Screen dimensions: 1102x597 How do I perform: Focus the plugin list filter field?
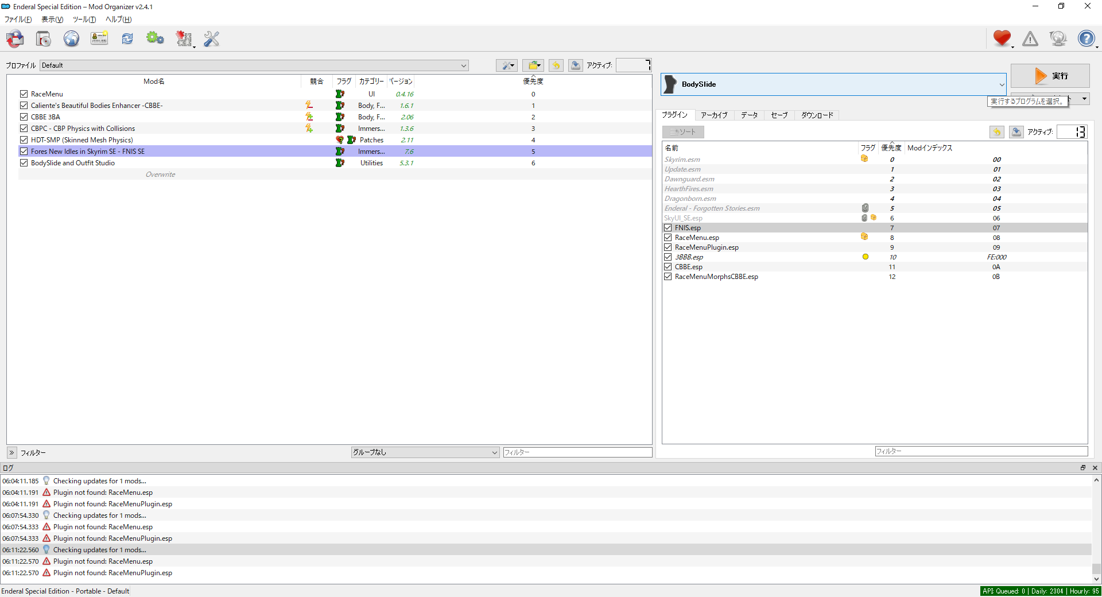click(981, 451)
